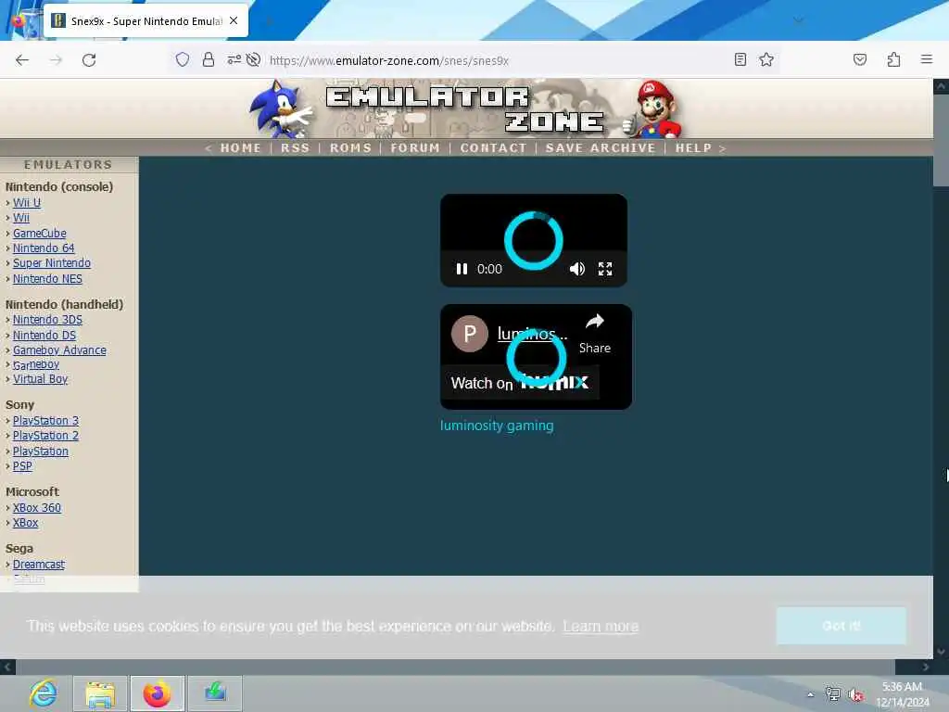This screenshot has width=949, height=712.
Task: Open the download app icon in taskbar
Action: (x=215, y=693)
